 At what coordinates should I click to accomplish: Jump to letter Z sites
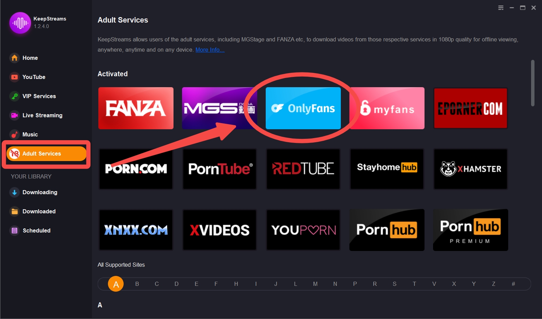tap(494, 284)
